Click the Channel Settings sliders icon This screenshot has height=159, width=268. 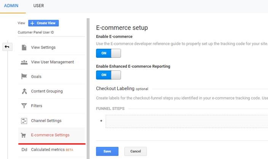24,121
